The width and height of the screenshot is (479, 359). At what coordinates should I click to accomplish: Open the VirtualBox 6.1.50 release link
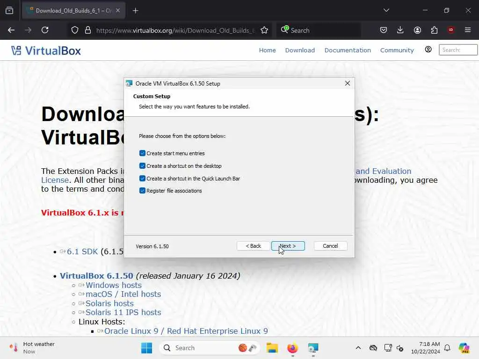96,276
